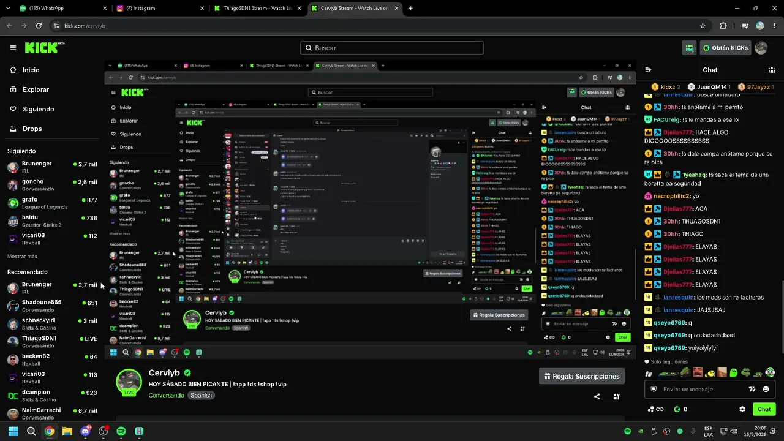Open Chrome media controls icon
The width and height of the screenshot is (784, 441).
click(745, 26)
